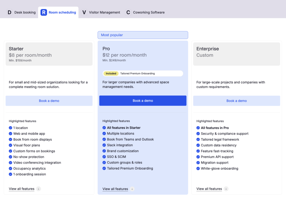
Task: Click the D icon for Desk booking
Action: [x=9, y=12]
